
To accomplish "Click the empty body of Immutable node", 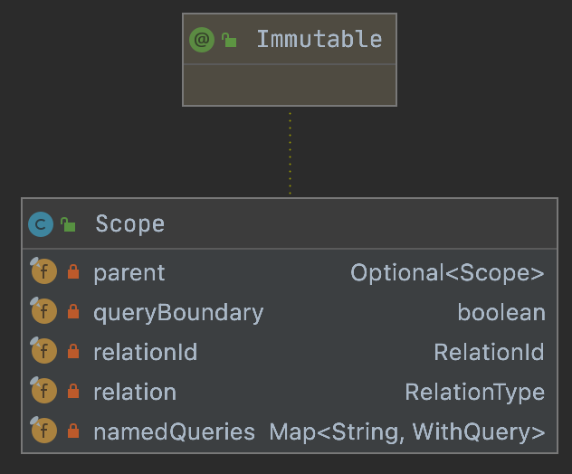I will pos(290,85).
